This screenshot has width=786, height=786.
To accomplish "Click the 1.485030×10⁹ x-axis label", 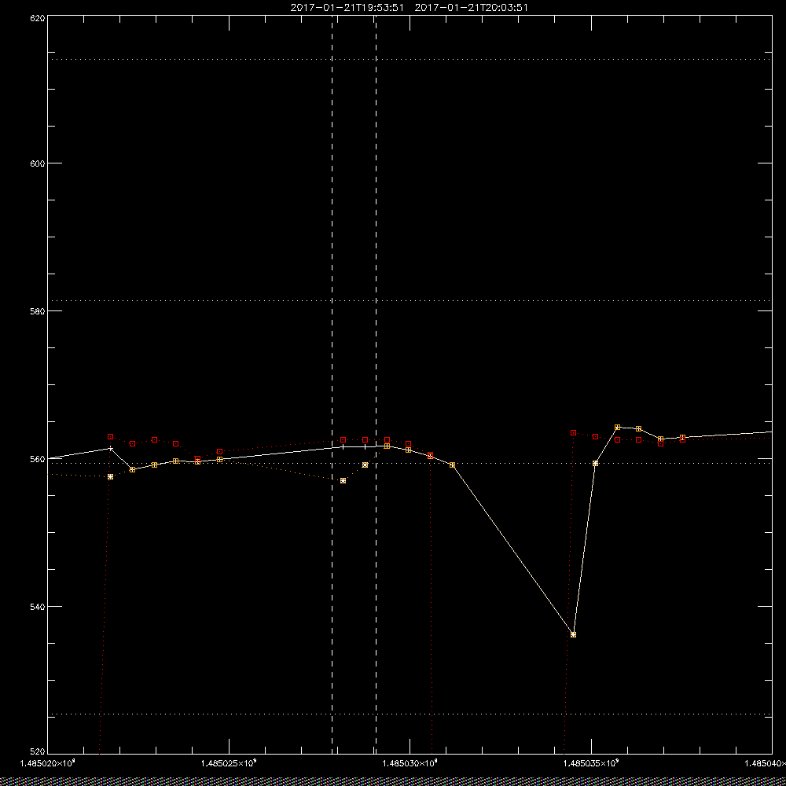I will click(410, 763).
